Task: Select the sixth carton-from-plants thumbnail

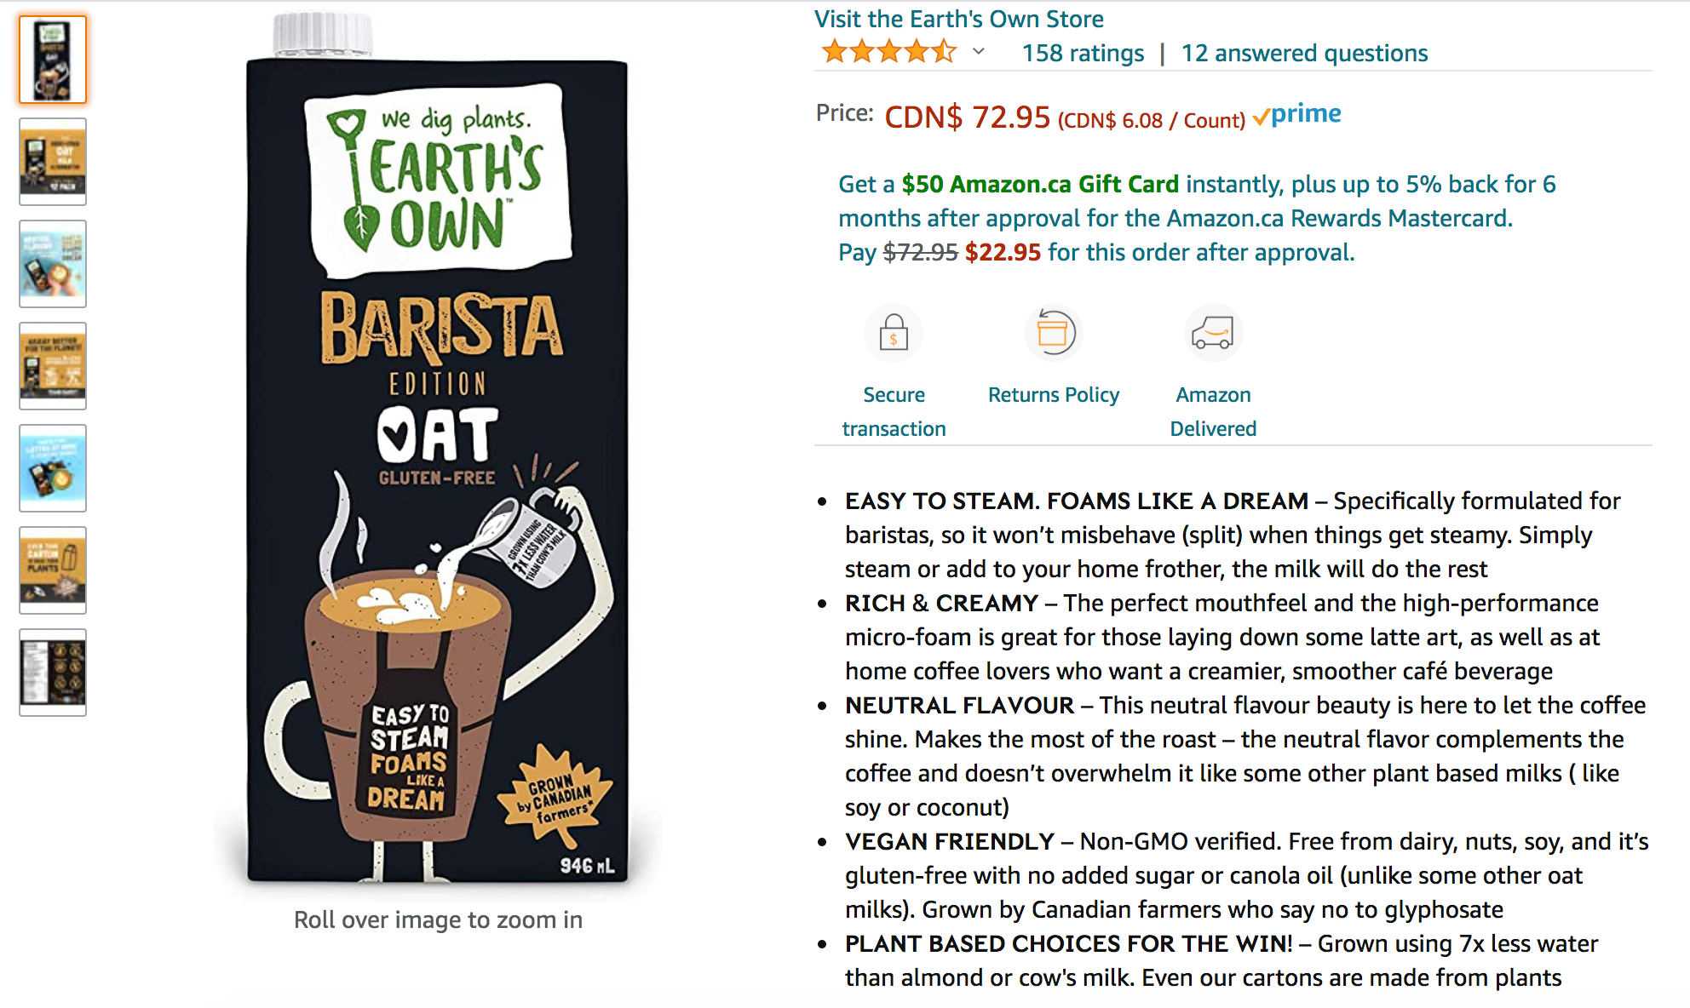Action: [53, 570]
